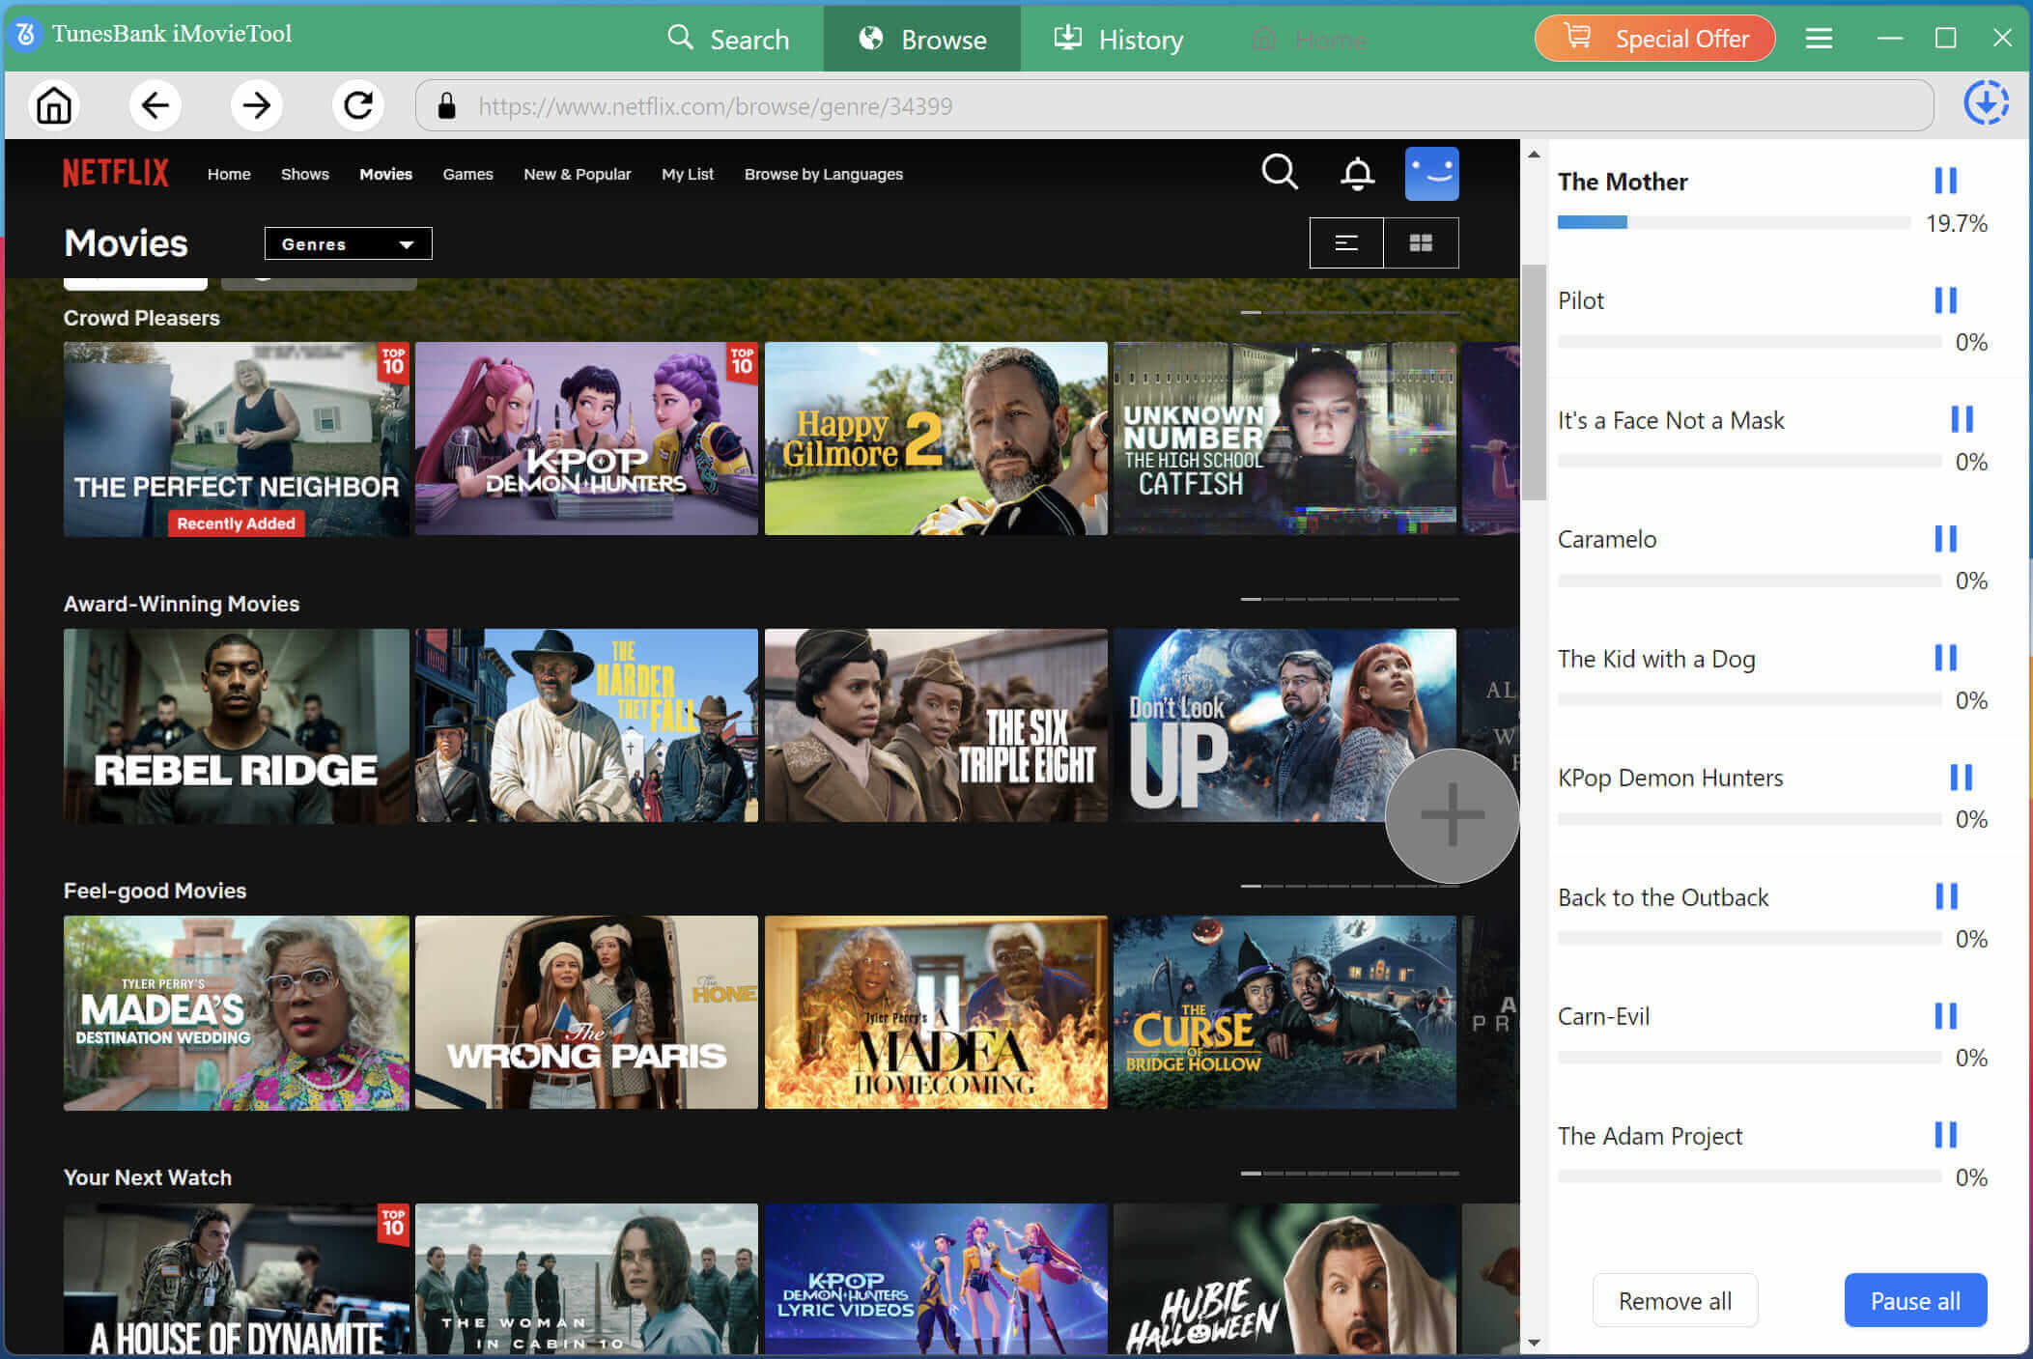Click the browser home icon
This screenshot has height=1359, width=2033.
coord(54,105)
